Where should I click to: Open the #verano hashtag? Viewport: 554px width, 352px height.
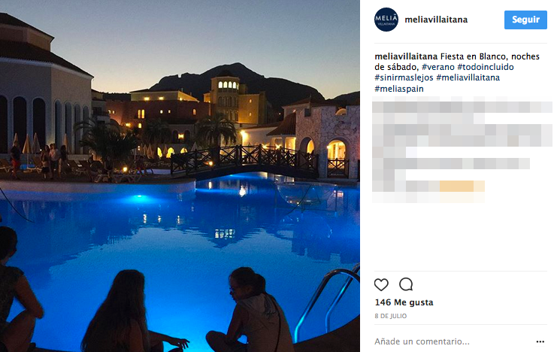438,67
